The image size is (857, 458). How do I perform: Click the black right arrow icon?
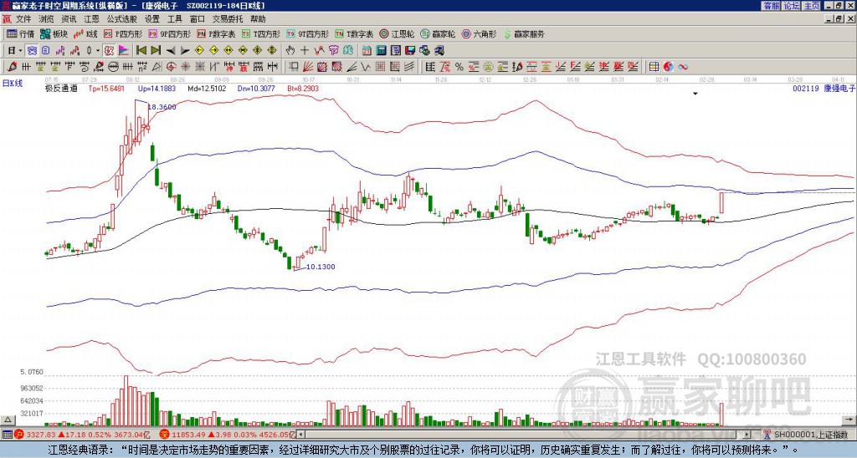coord(185,51)
